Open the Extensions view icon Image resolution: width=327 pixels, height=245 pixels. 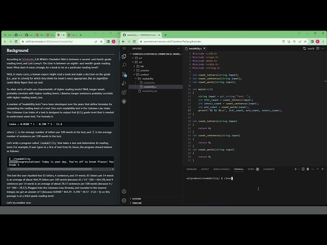(124, 92)
